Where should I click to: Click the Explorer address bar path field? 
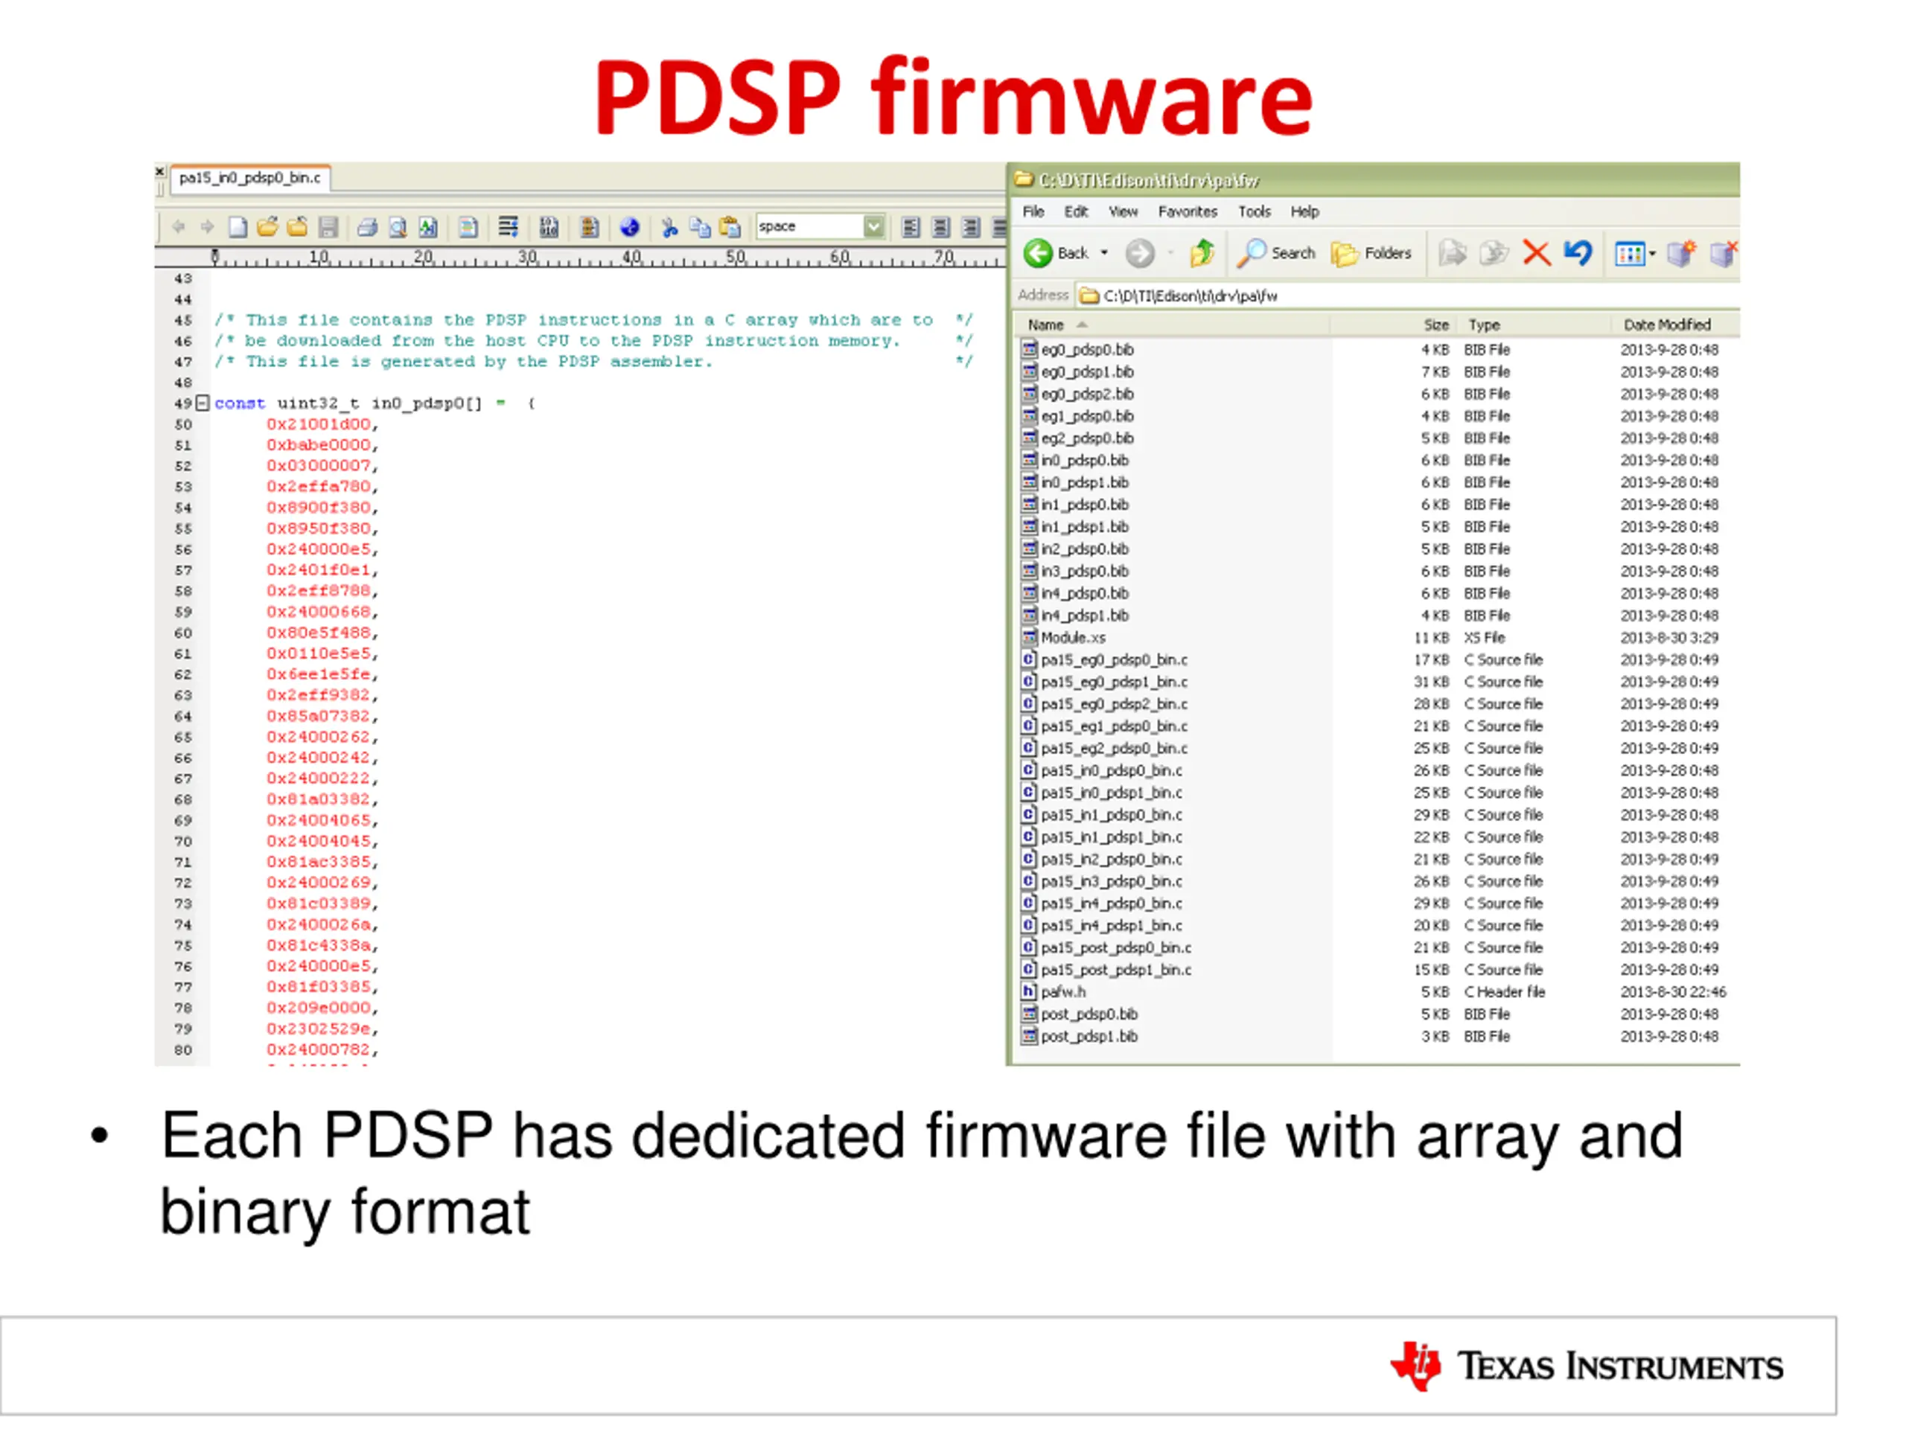pos(1407,295)
